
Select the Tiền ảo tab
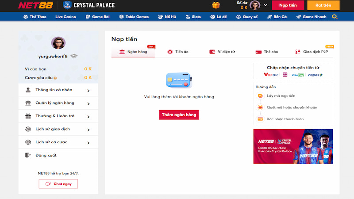tap(178, 52)
